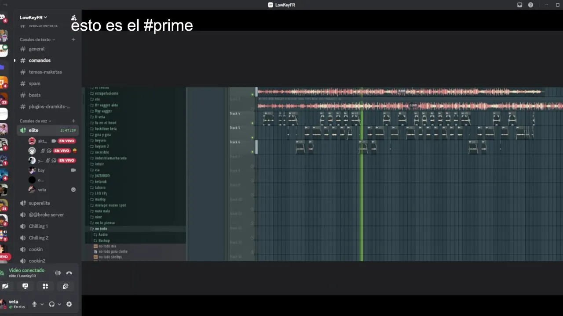Click the akt... user avatar in elite

(x=32, y=141)
